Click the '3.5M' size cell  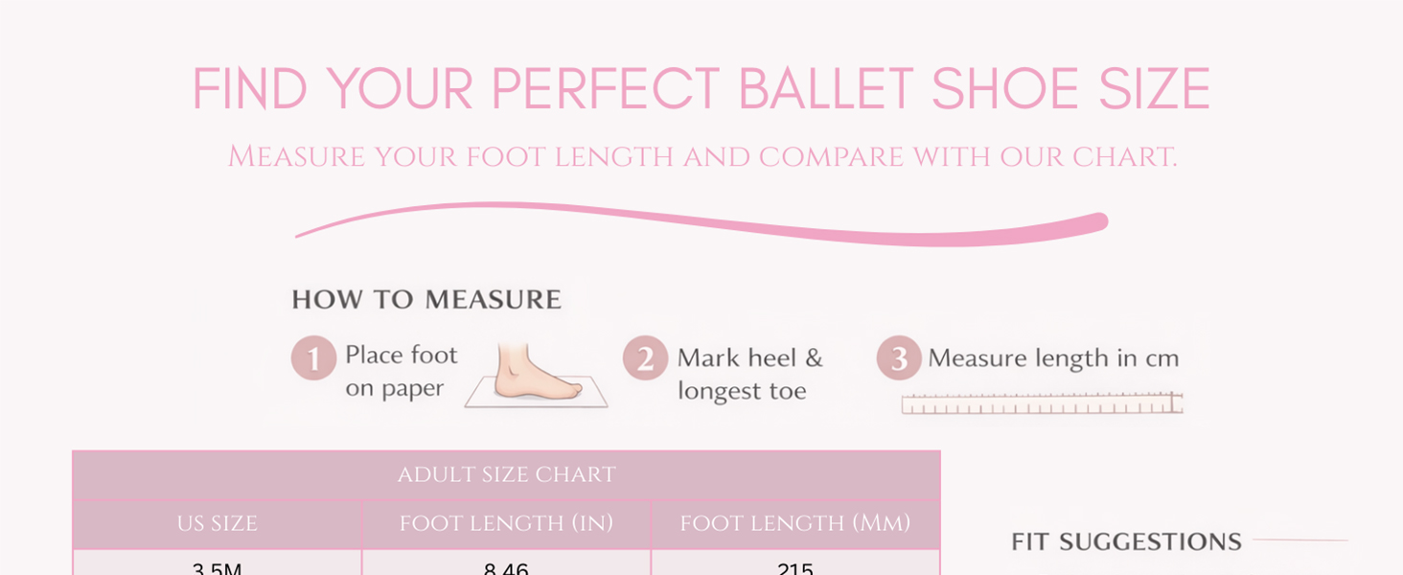click(x=218, y=567)
